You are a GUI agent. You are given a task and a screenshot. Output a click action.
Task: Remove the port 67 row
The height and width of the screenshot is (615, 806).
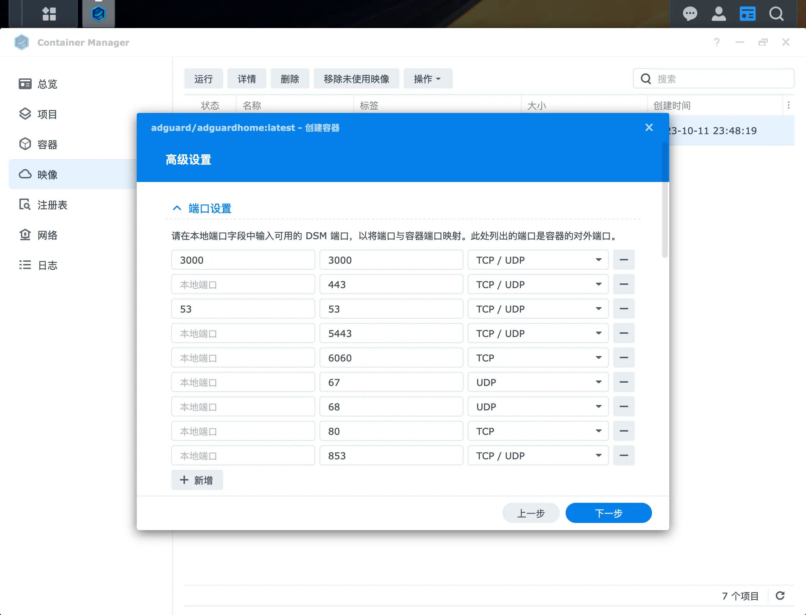click(x=624, y=382)
